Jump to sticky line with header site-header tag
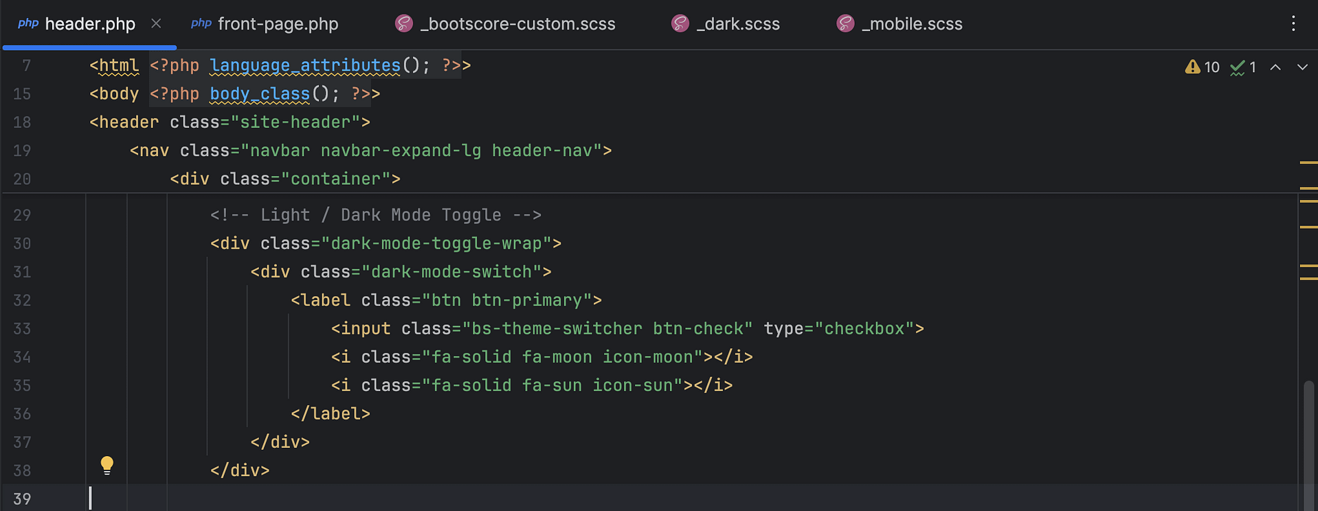Image resolution: width=1318 pixels, height=511 pixels. (230, 122)
